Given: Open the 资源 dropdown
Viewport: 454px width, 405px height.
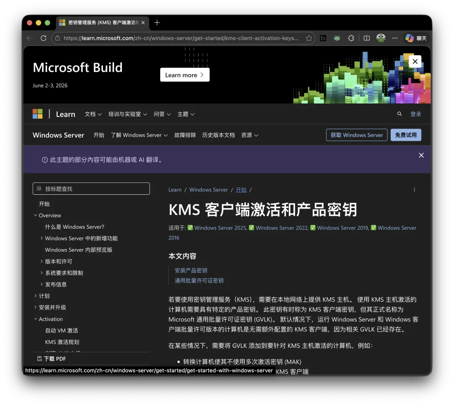Looking at the screenshot, I should [250, 135].
